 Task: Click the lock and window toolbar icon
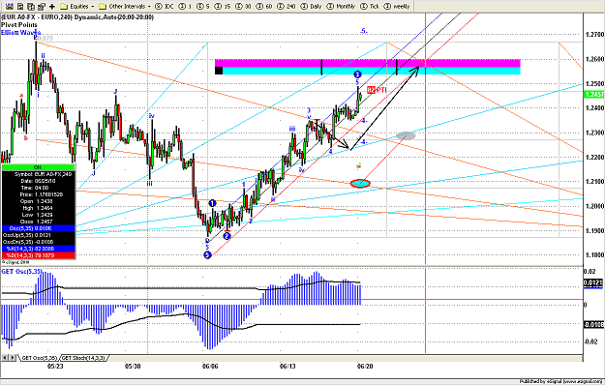click(42, 6)
